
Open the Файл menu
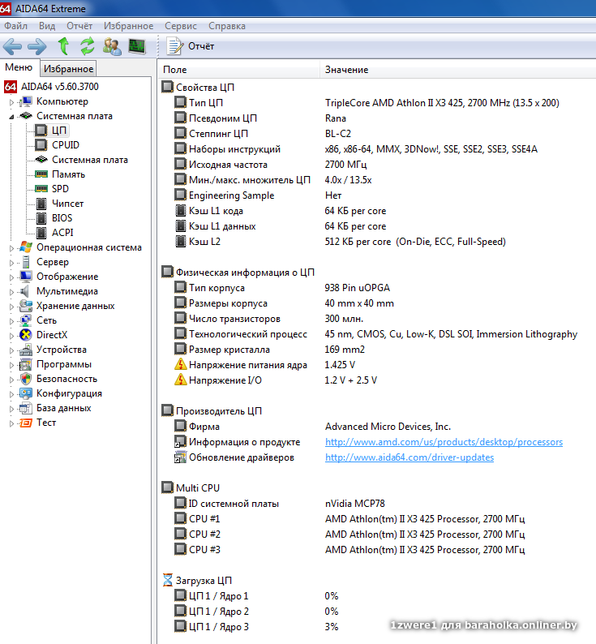(x=15, y=26)
